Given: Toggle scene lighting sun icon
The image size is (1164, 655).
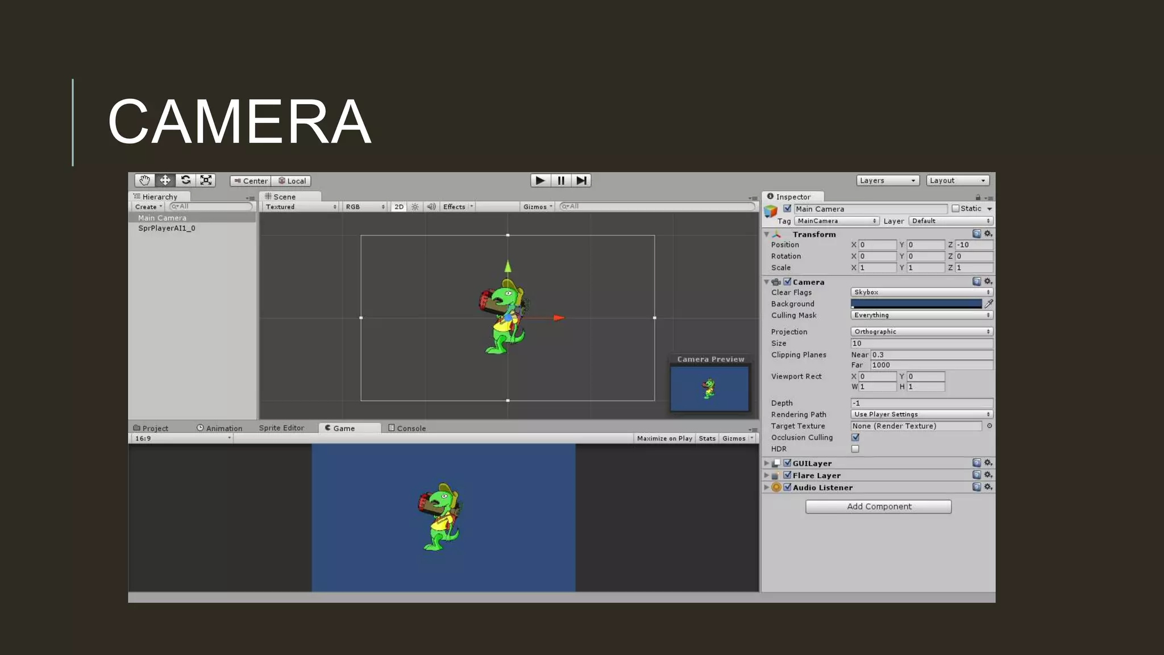Looking at the screenshot, I should [415, 207].
